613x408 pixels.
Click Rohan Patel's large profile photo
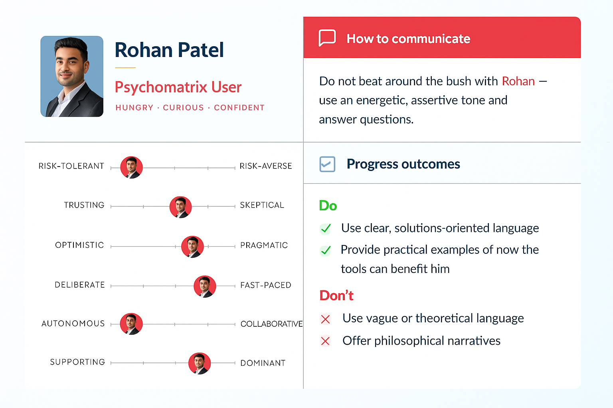click(72, 76)
